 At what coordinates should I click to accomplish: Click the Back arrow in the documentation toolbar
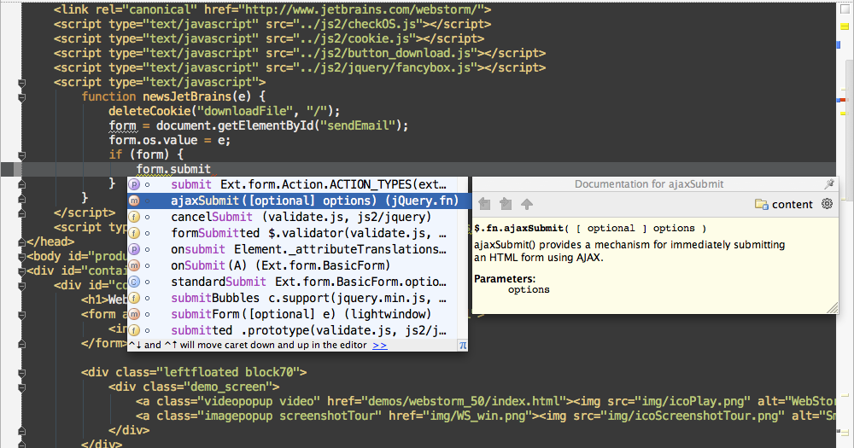click(485, 204)
